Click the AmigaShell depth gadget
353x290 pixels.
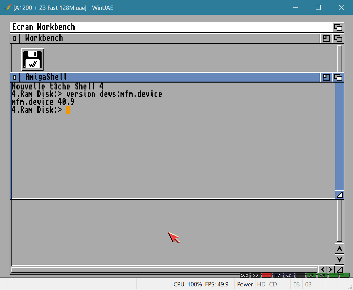(338, 77)
